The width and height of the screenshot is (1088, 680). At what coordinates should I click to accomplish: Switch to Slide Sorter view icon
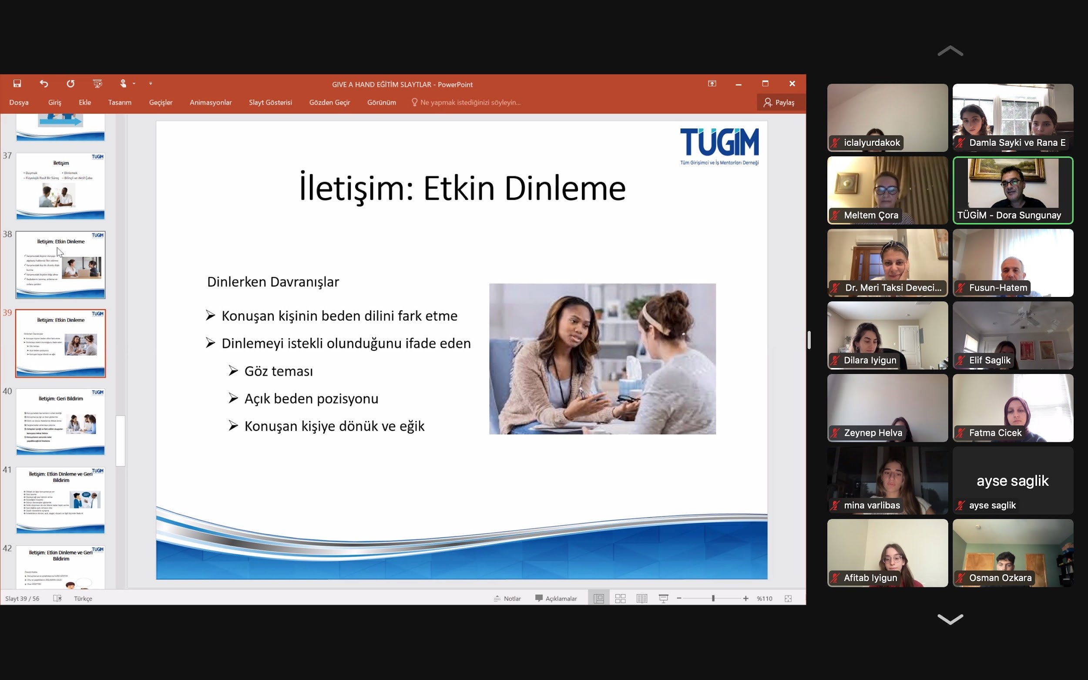pos(621,598)
